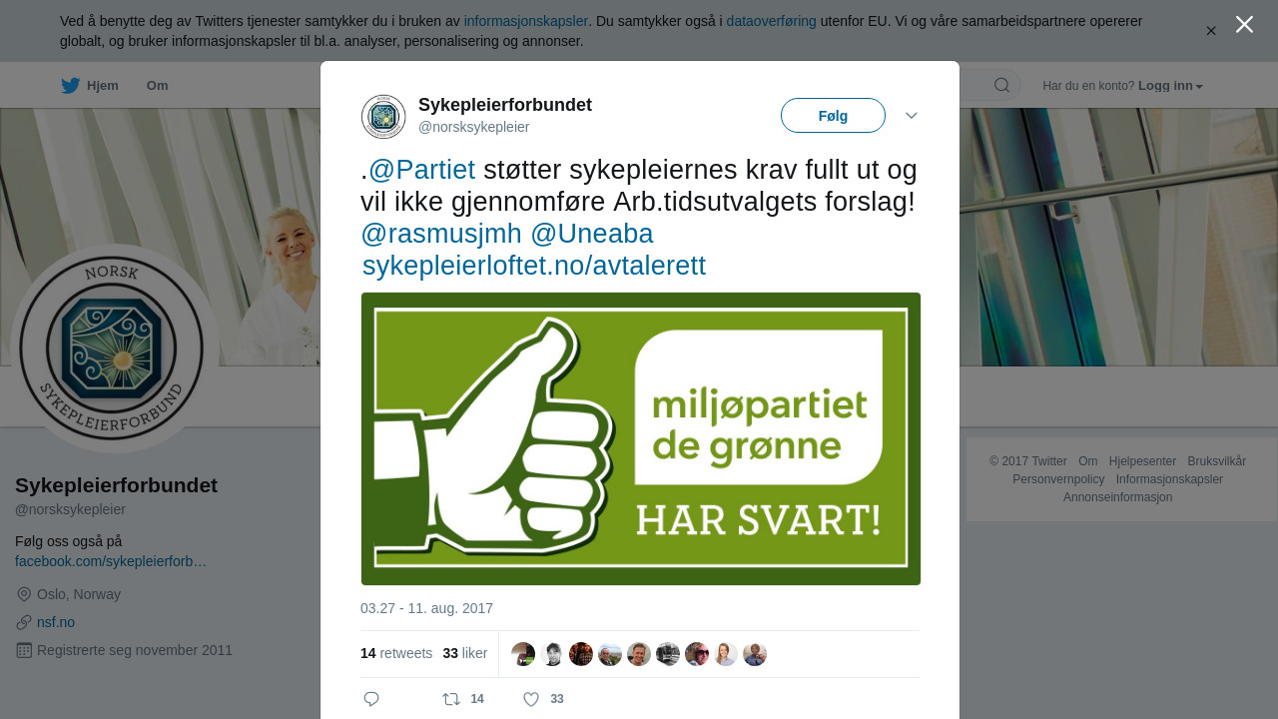Go to Hjem in top navigation

[103, 86]
